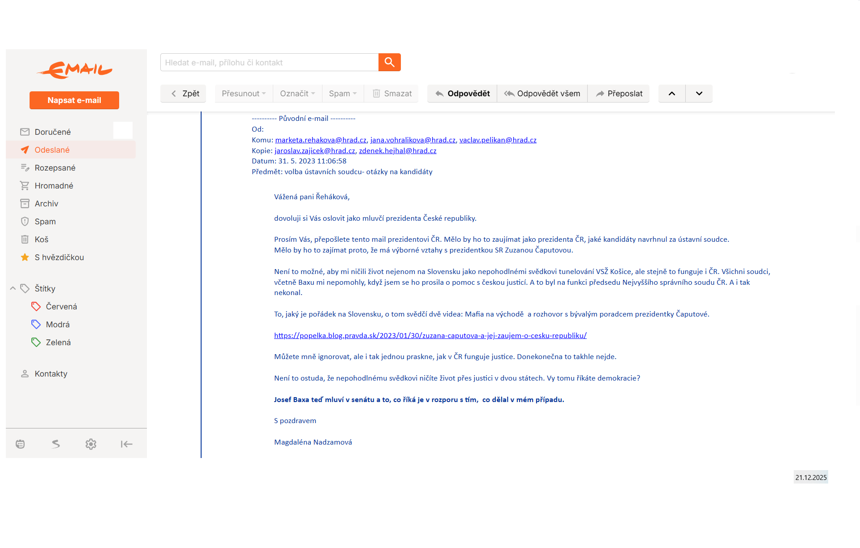This screenshot has width=860, height=548.
Task: Go to previous email with up arrow
Action: tap(672, 94)
